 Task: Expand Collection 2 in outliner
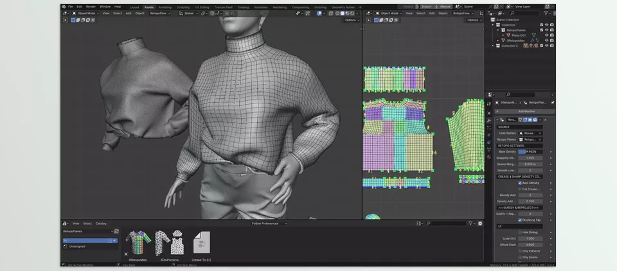(x=493, y=46)
